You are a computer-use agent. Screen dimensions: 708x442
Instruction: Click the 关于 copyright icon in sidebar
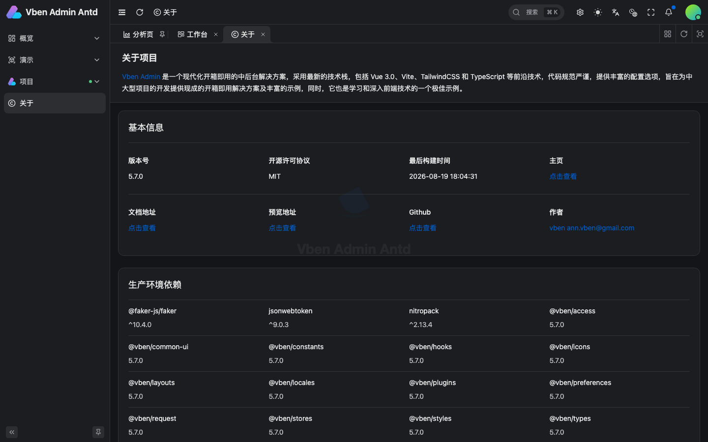pyautogui.click(x=12, y=103)
